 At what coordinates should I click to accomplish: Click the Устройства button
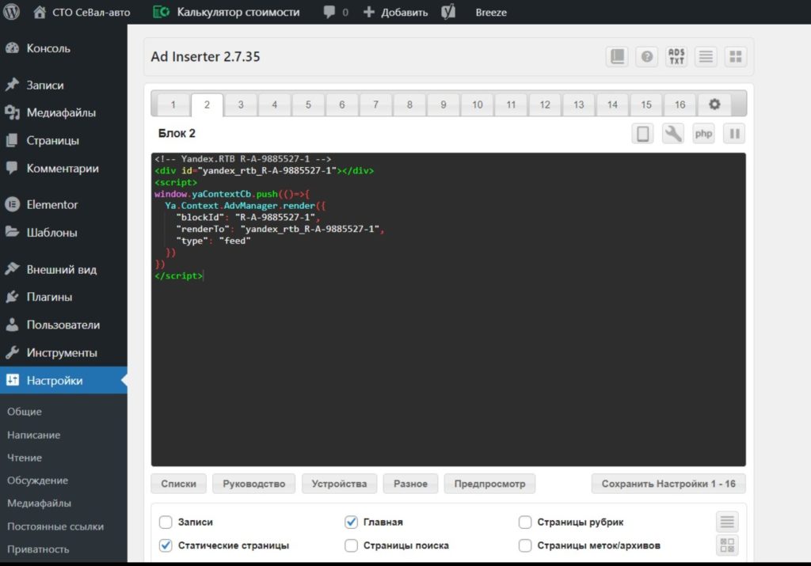339,484
